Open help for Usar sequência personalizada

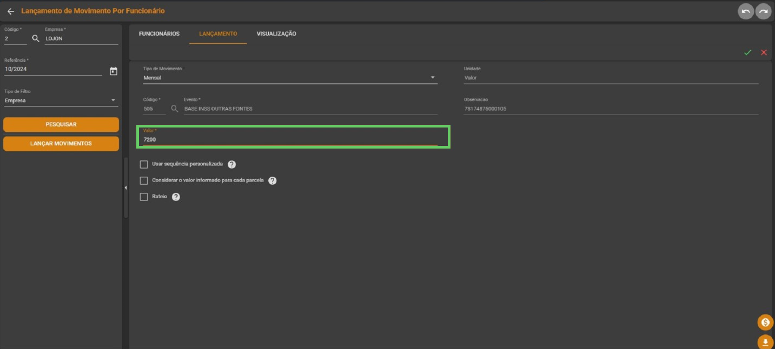coord(231,164)
